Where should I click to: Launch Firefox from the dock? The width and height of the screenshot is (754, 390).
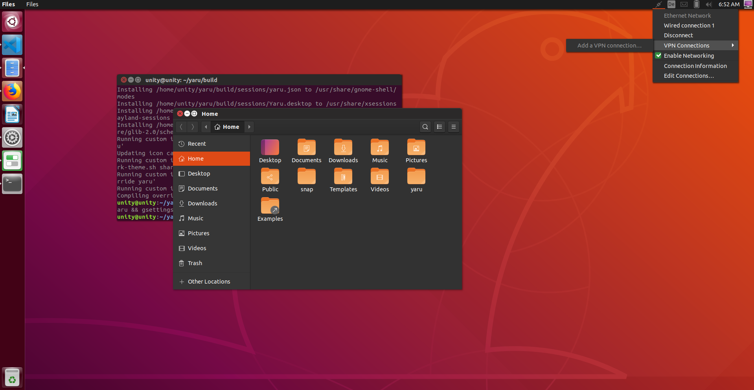tap(12, 91)
